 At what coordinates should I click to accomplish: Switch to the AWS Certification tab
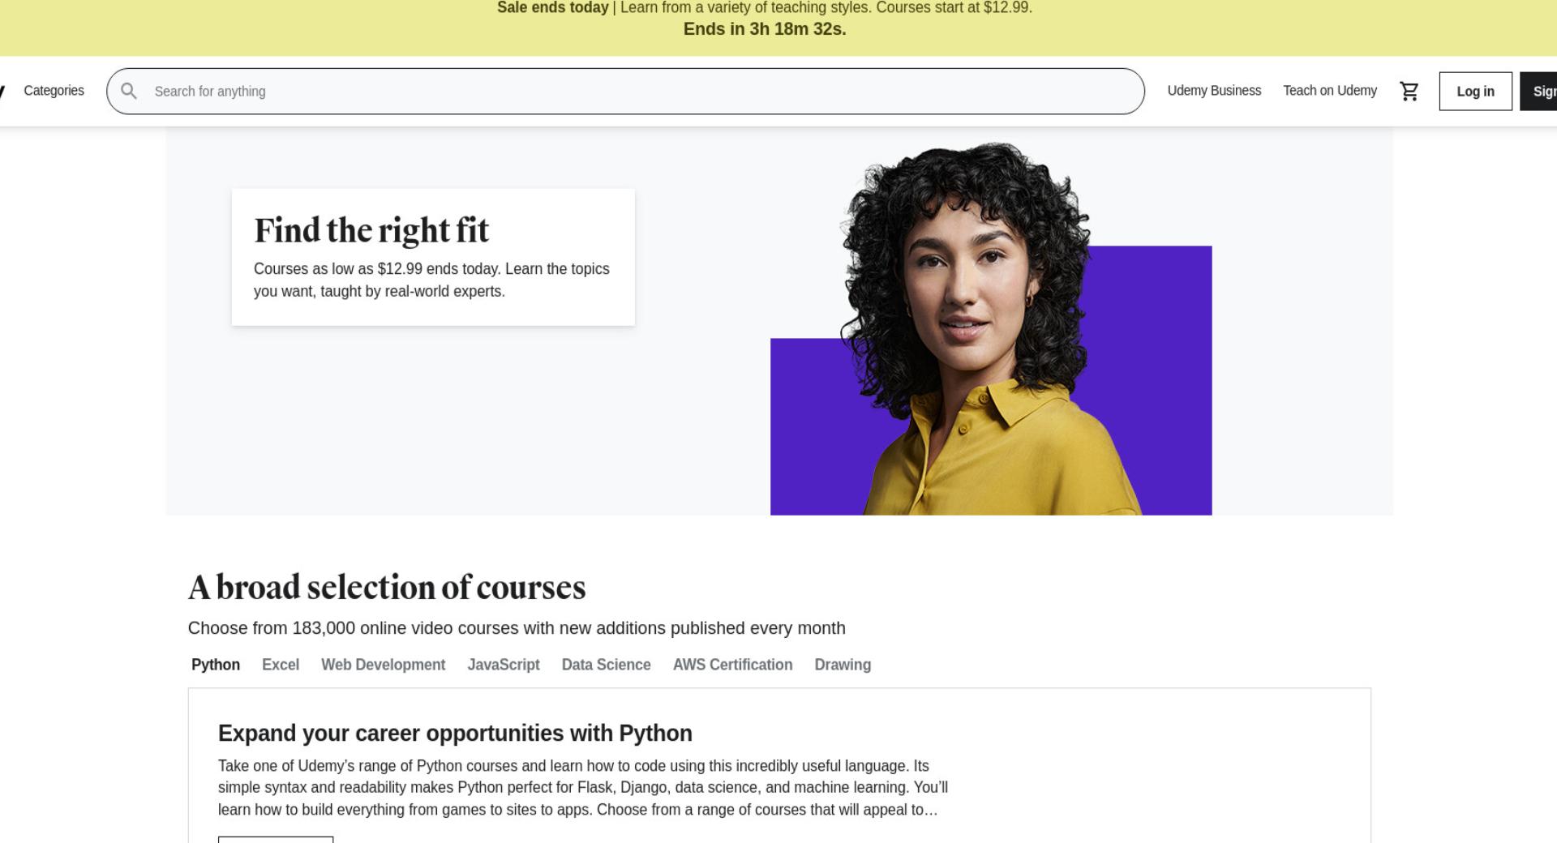point(733,665)
